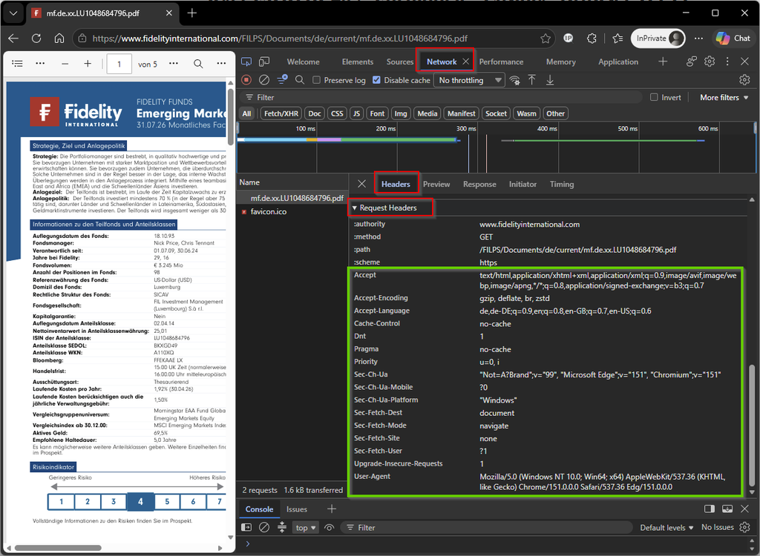Click the headers pane vertical scrollbar

753,426
